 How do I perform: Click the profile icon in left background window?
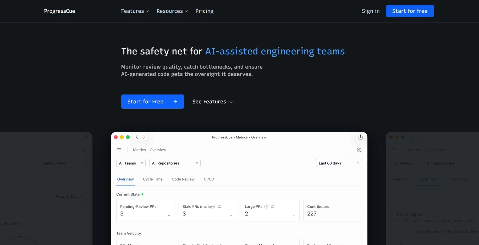tap(84, 150)
